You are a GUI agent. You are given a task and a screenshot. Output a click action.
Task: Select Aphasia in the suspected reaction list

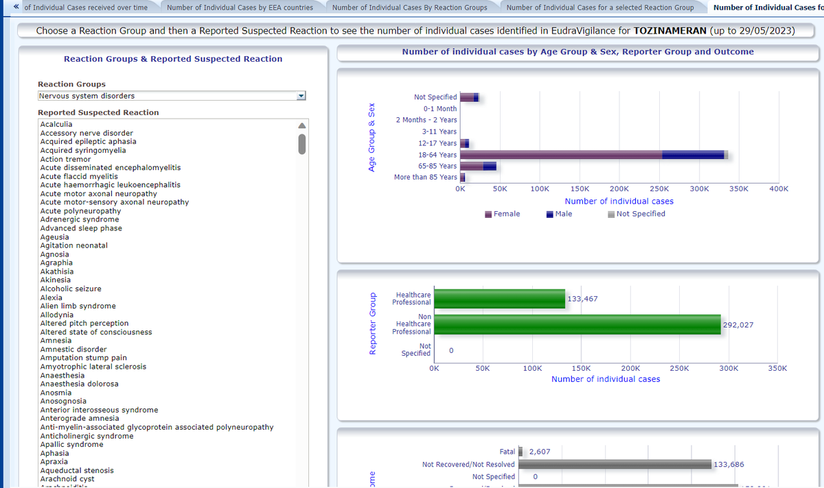coord(54,453)
